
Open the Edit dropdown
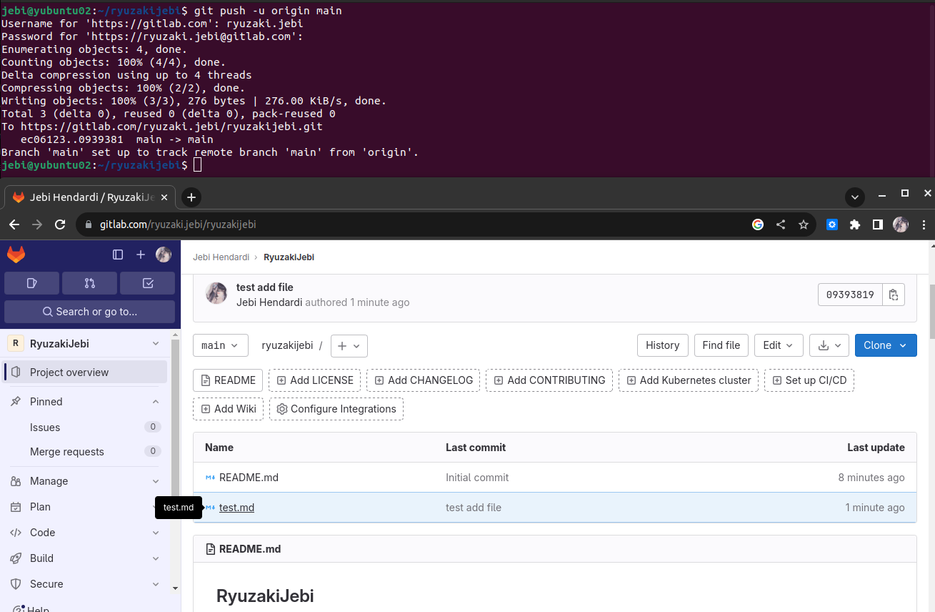pyautogui.click(x=779, y=345)
